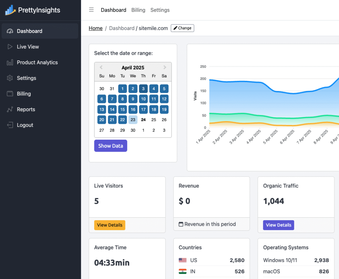Go to previous month in calendar
The width and height of the screenshot is (339, 279).
(x=101, y=68)
